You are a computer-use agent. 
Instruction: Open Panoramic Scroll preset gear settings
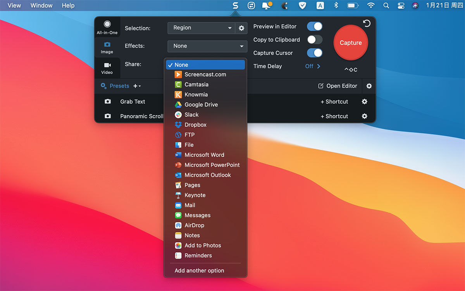click(364, 116)
